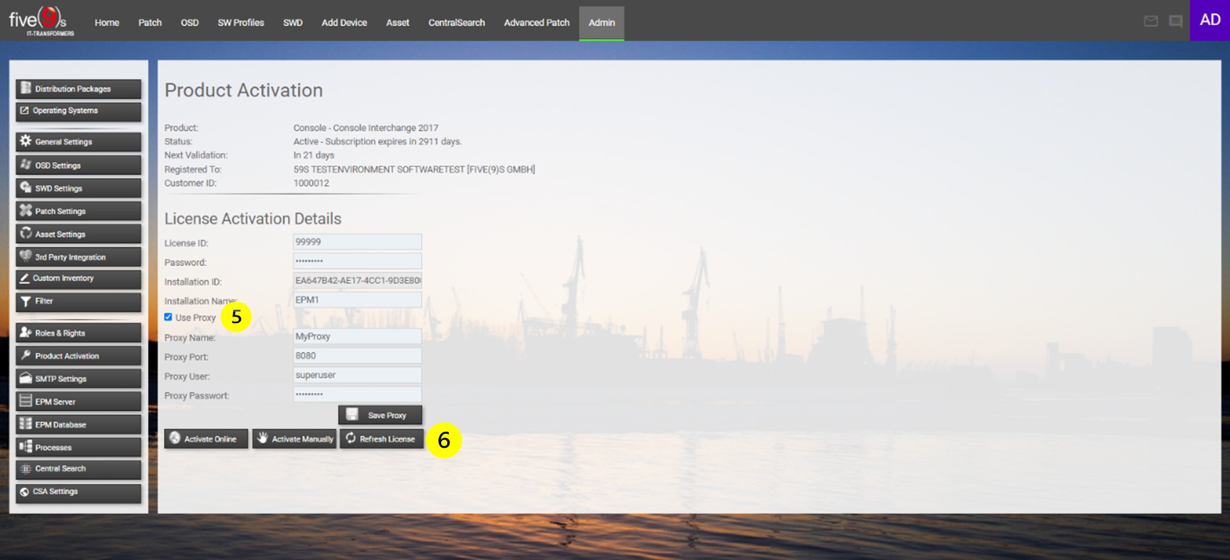Screen dimensions: 1230x560
Task: Click the Filter funnel icon
Action: pos(26,301)
